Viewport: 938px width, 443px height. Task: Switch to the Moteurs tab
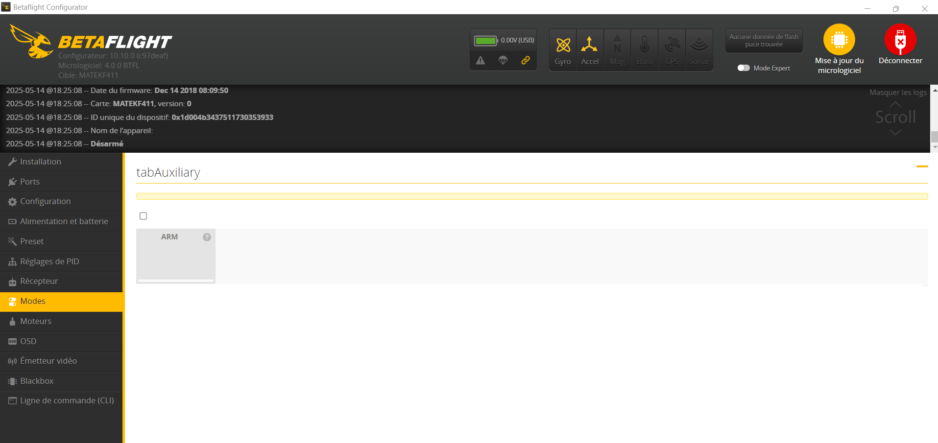coord(36,321)
